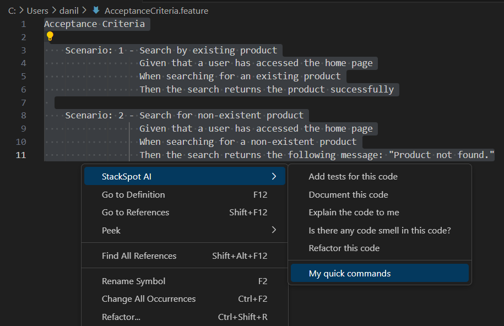Expand the Peek submenu chevron
Screen dimensions: 504x326
tap(274, 230)
